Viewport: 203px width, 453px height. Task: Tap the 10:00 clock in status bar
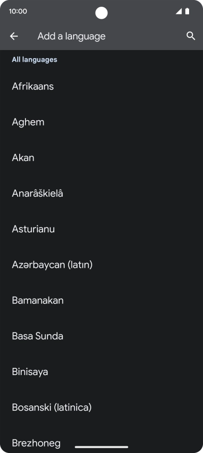[18, 11]
